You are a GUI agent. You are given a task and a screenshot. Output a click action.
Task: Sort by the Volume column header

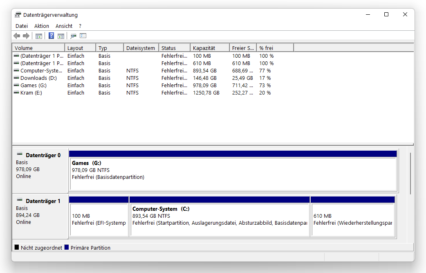point(38,48)
